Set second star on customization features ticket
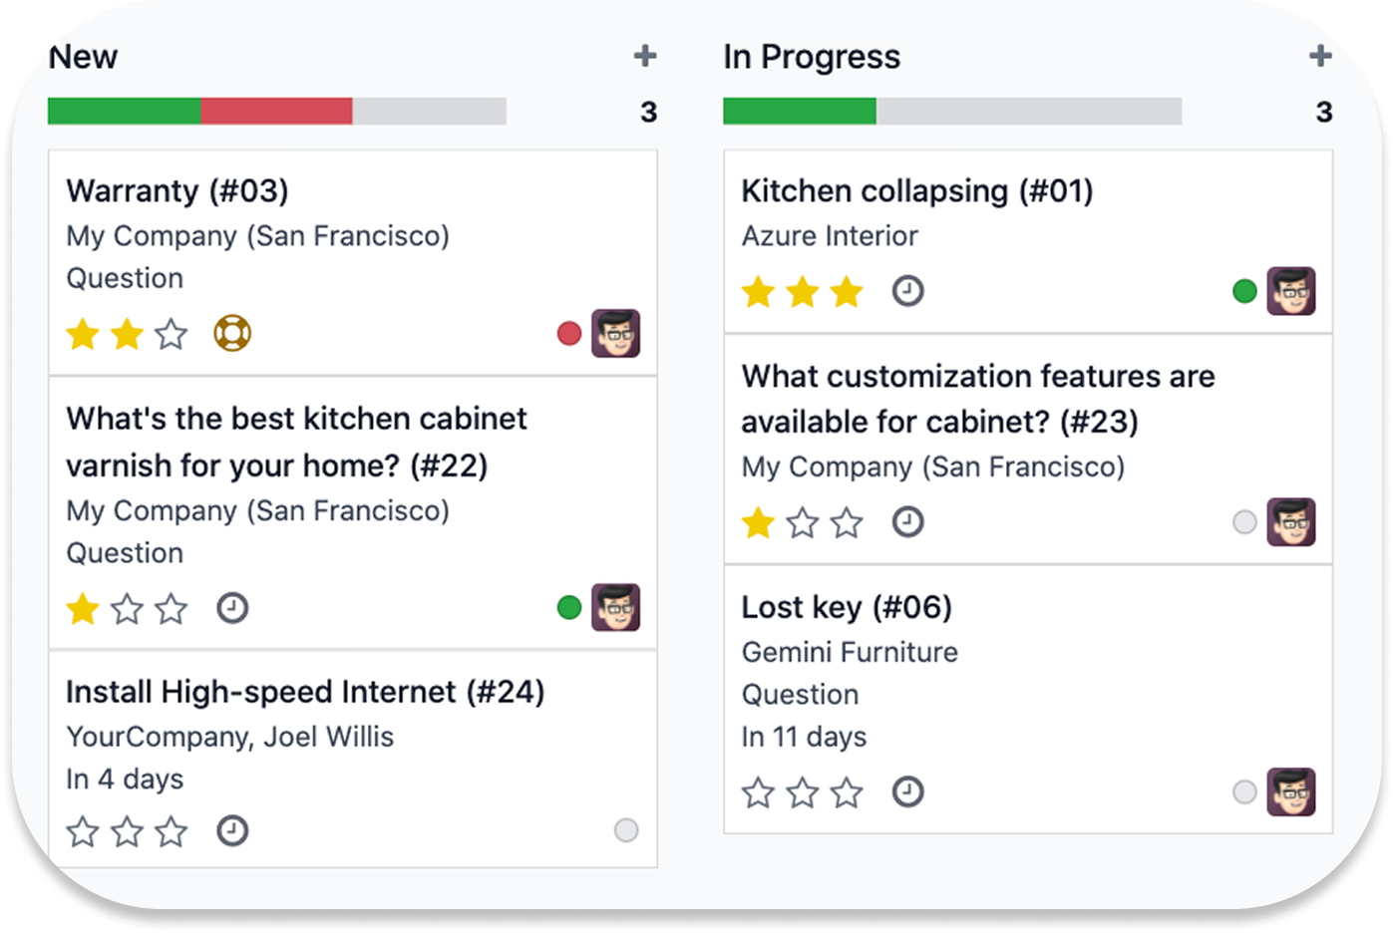The height and width of the screenshot is (933, 1394). (x=803, y=522)
